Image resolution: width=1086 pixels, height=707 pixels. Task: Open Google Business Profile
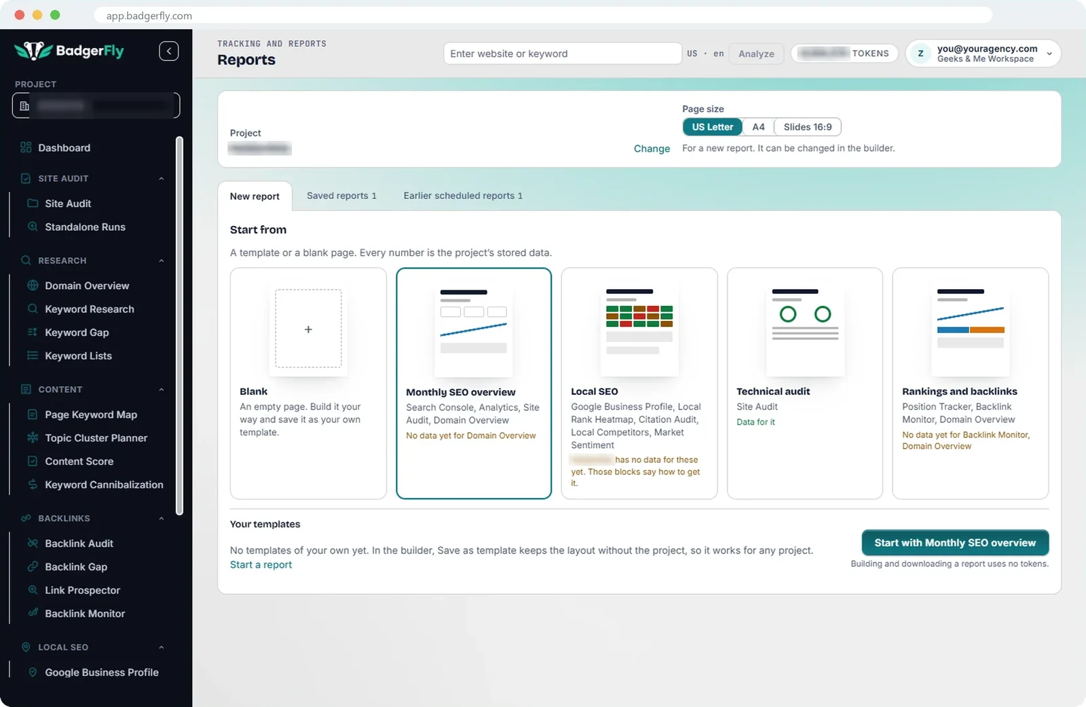[101, 672]
